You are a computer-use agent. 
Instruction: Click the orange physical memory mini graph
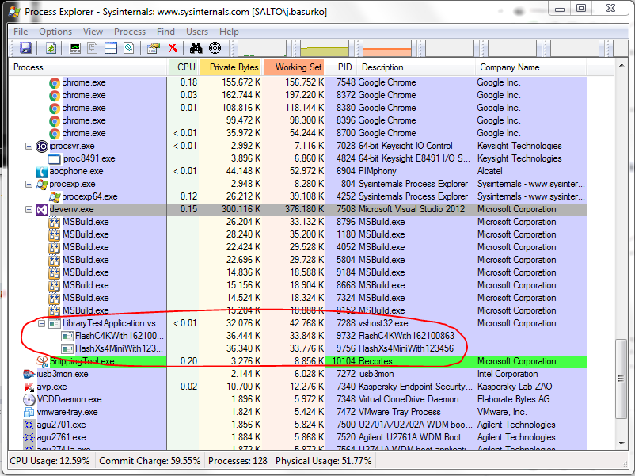(387, 48)
